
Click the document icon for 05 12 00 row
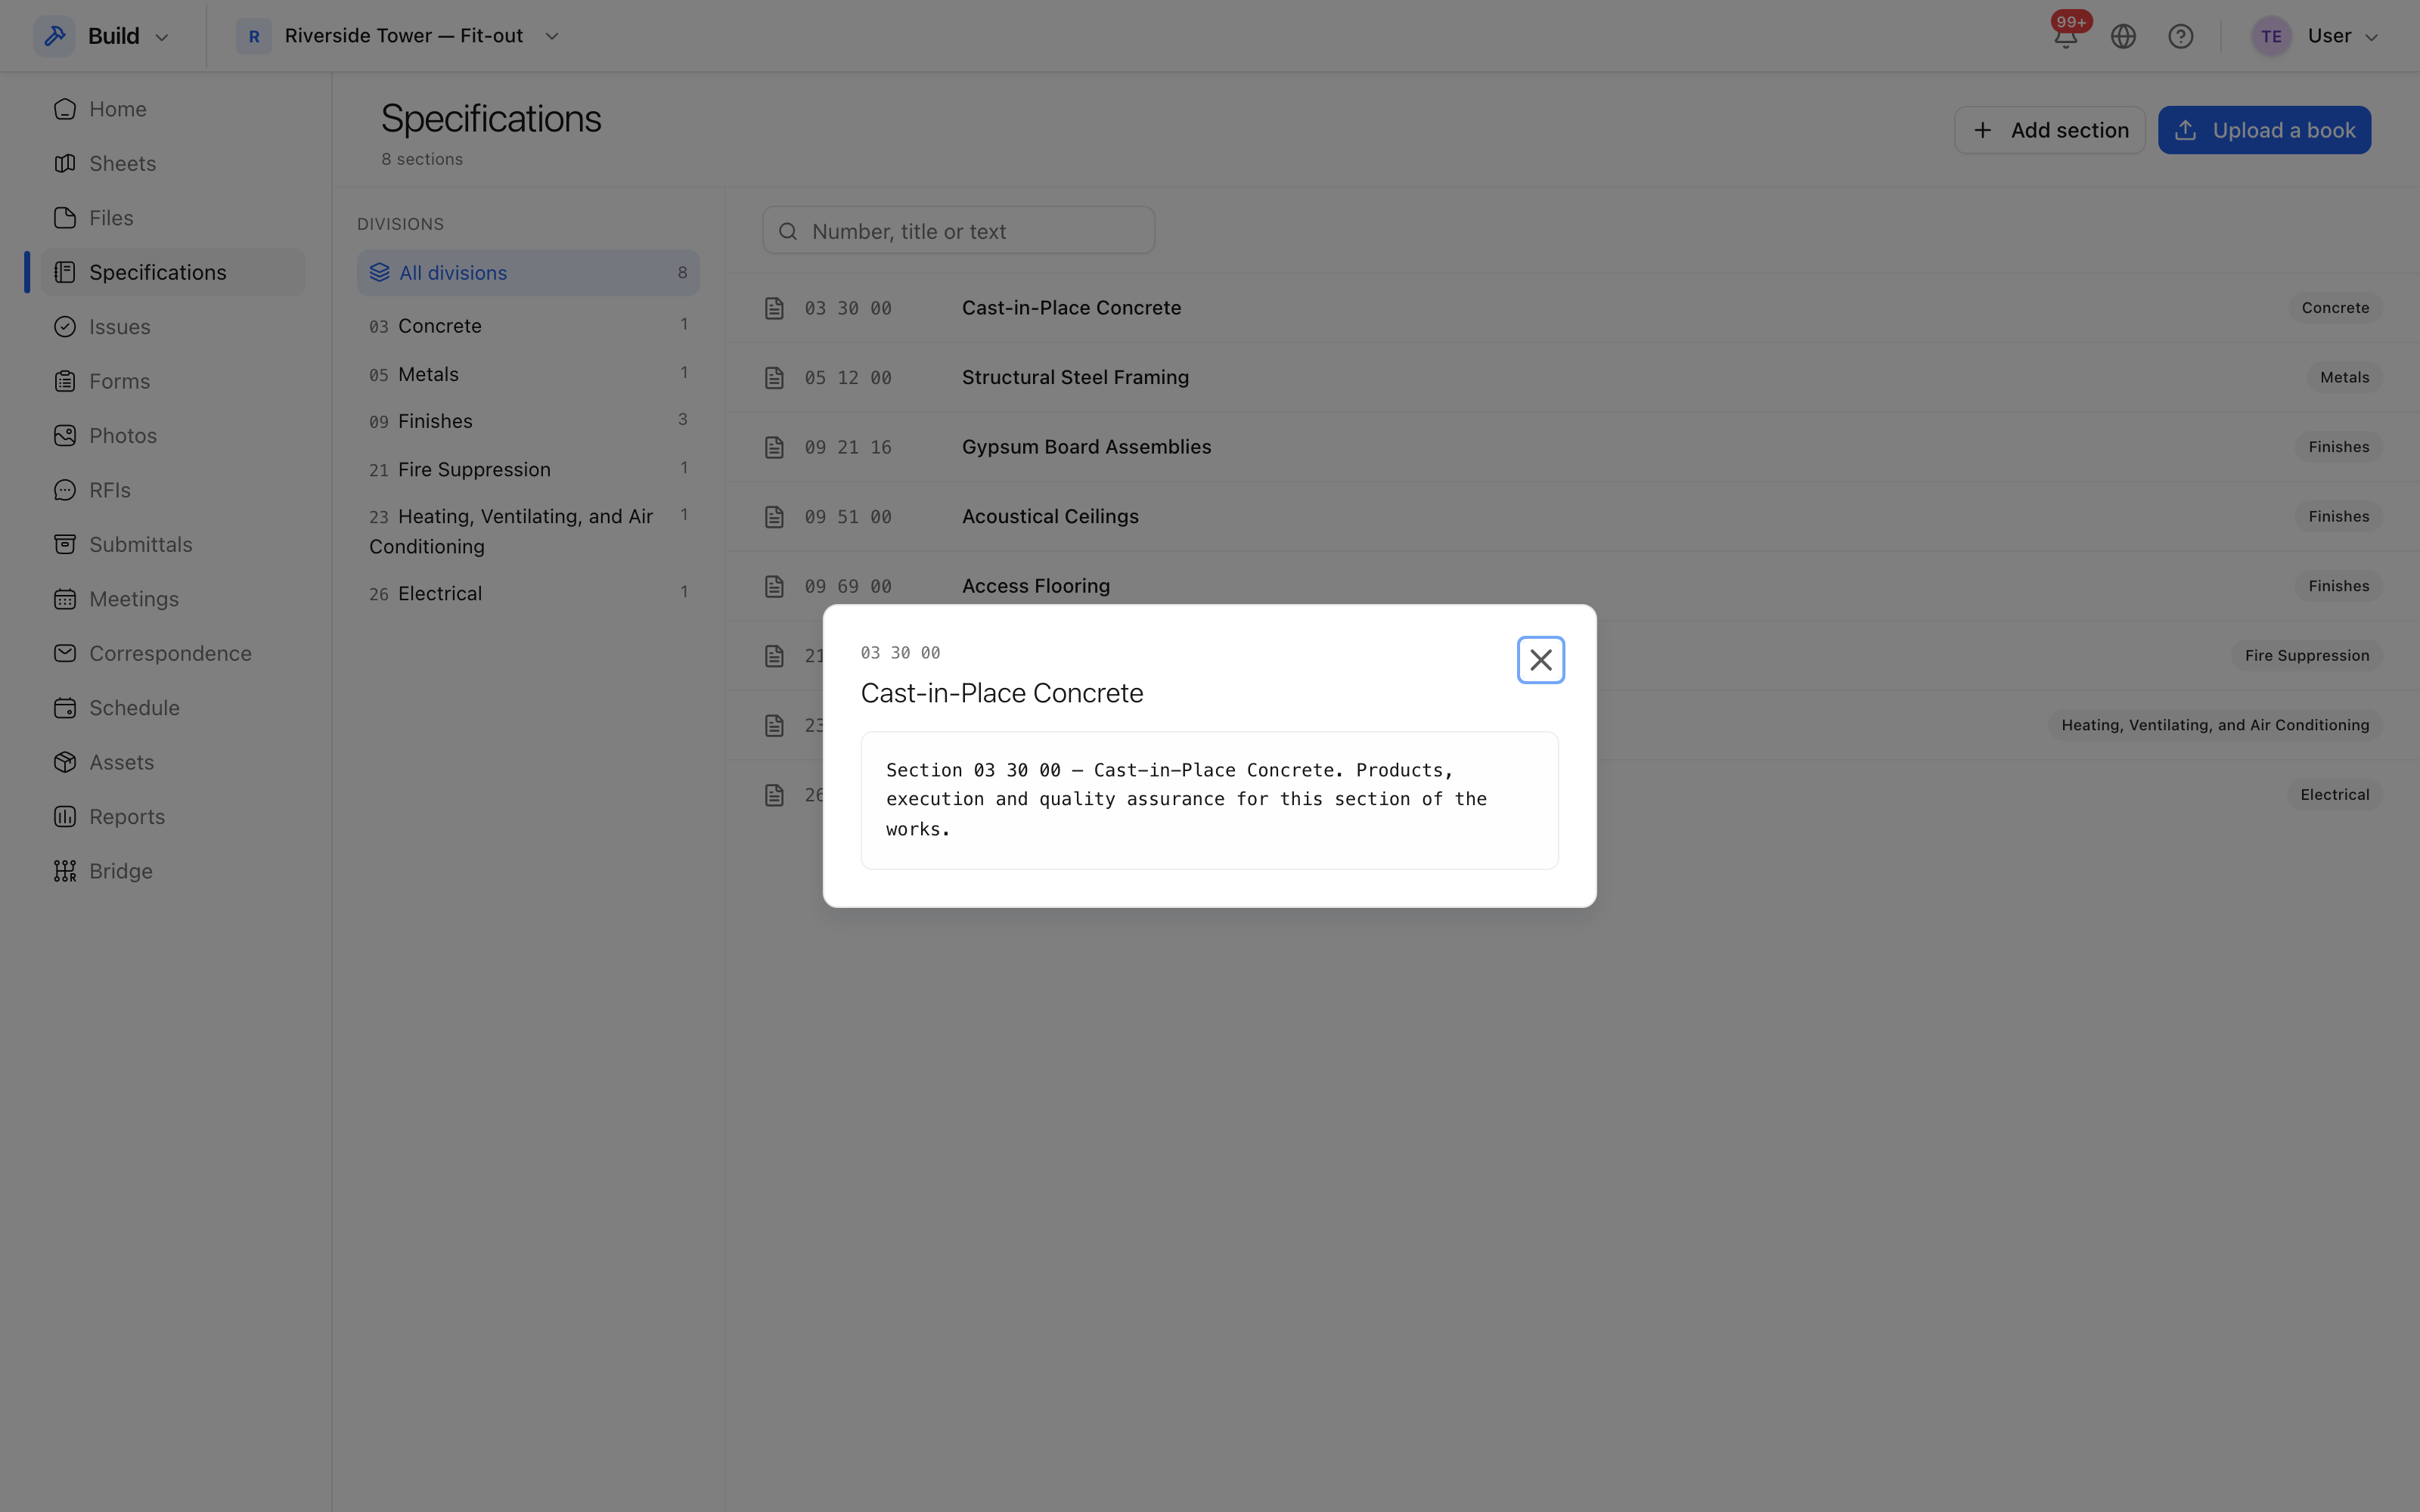coord(774,378)
